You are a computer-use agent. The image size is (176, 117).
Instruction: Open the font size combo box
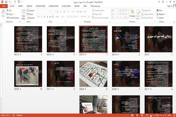[53, 11]
